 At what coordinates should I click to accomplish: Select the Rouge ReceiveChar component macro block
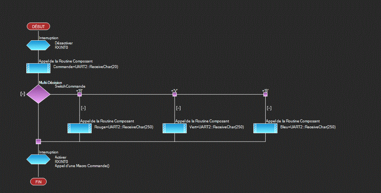[80, 128]
